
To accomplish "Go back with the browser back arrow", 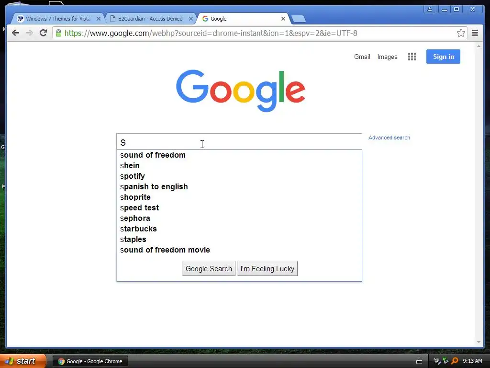I will (15, 33).
